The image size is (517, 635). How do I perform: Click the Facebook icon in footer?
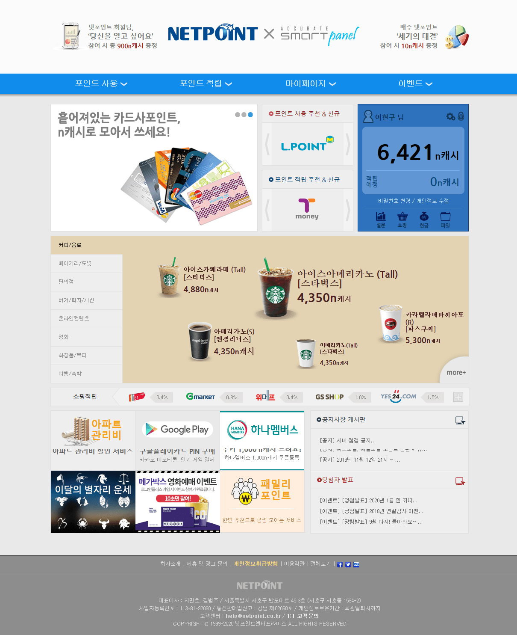tap(340, 564)
